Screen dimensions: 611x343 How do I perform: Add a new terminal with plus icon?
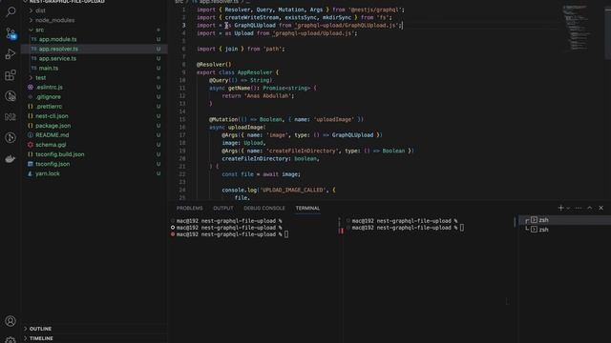pos(560,208)
